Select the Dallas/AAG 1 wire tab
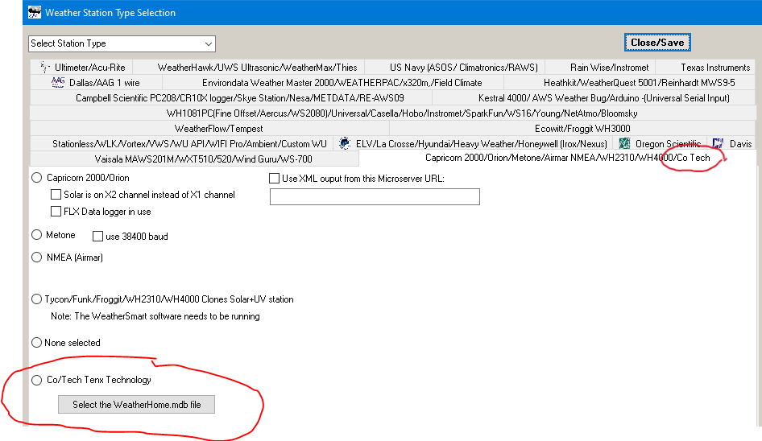 96,83
